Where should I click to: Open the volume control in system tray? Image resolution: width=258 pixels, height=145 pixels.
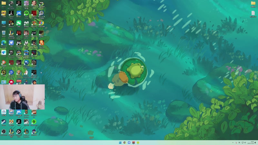tap(245, 143)
